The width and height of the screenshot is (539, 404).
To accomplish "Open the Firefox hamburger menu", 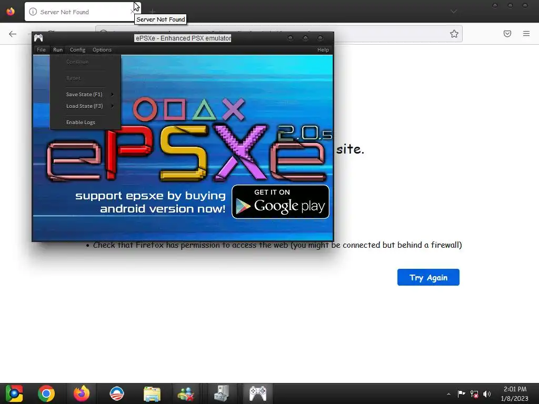I will (526, 34).
